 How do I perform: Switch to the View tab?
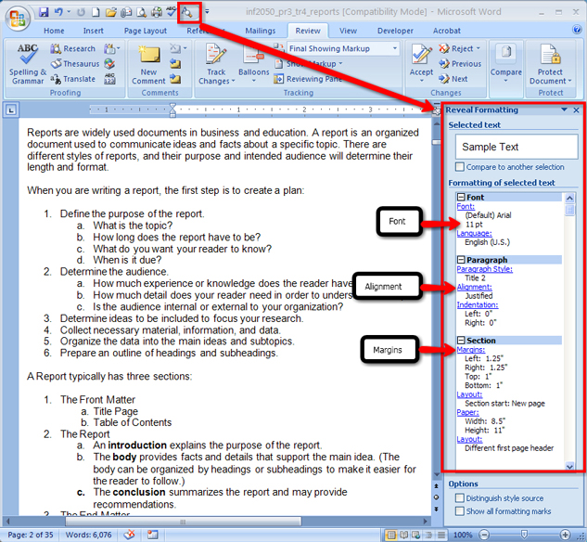tap(348, 31)
